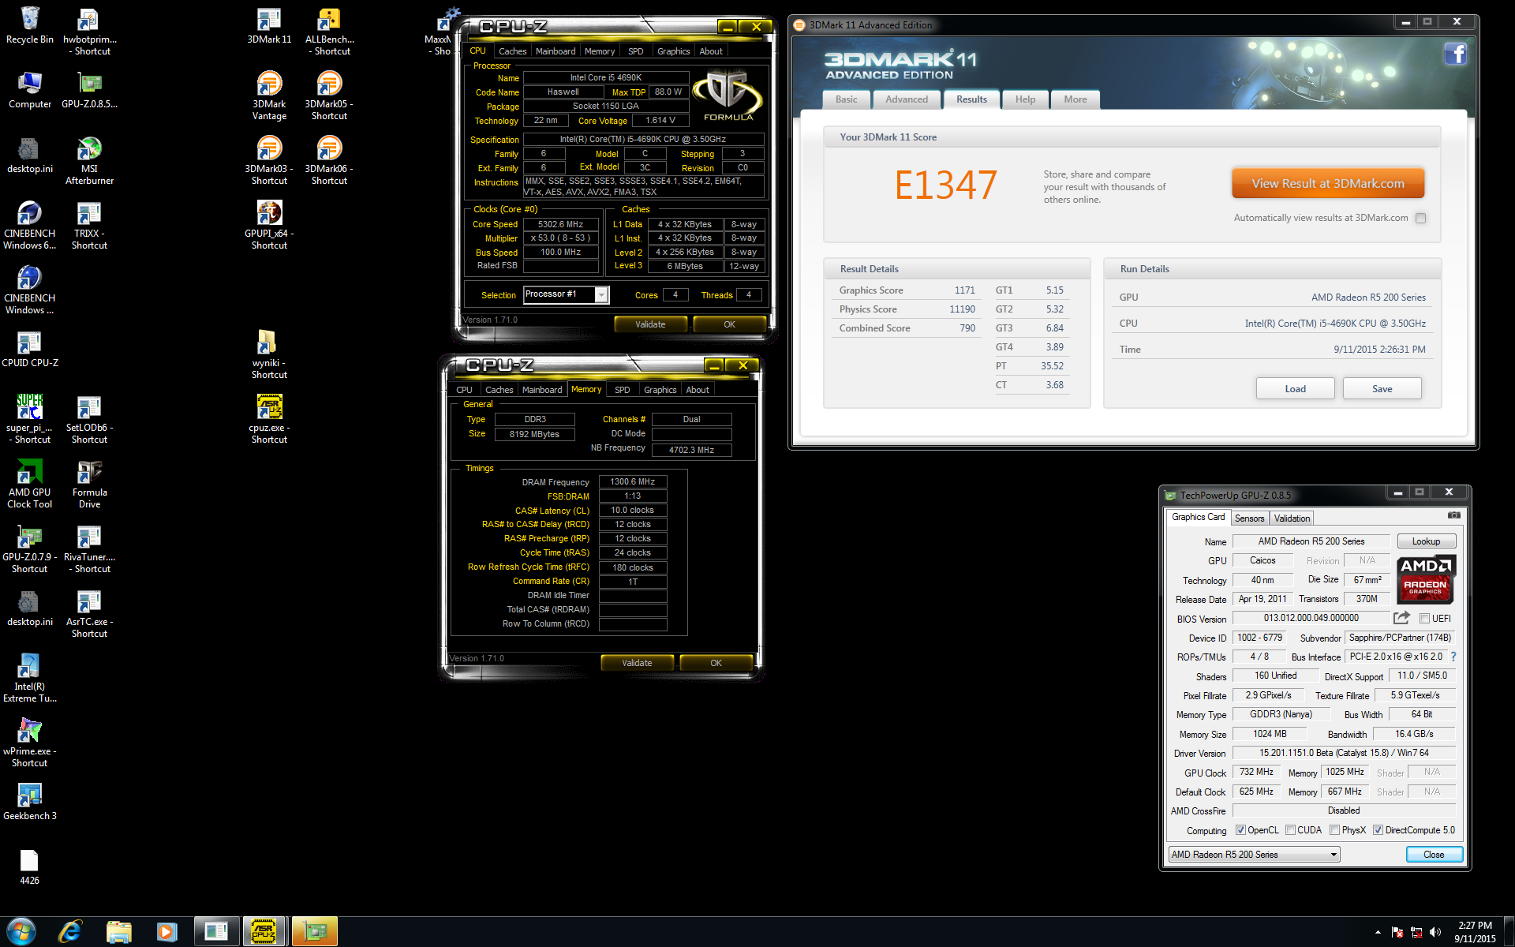Click Bus Interface question mark in GPU-Z
This screenshot has height=947, width=1515.
pyautogui.click(x=1453, y=657)
